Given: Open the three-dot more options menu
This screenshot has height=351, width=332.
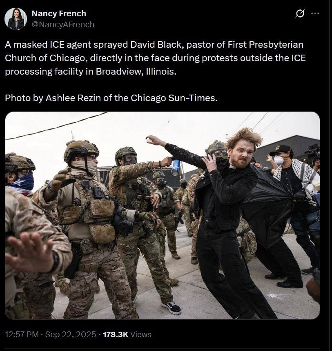Looking at the screenshot, I should (x=315, y=13).
